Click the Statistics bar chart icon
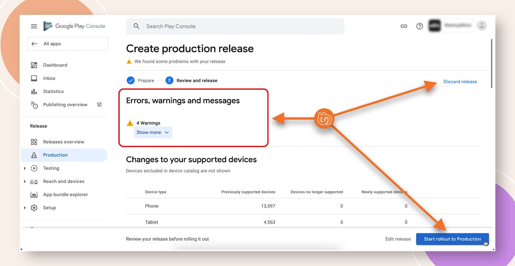515x266 pixels. tap(34, 92)
